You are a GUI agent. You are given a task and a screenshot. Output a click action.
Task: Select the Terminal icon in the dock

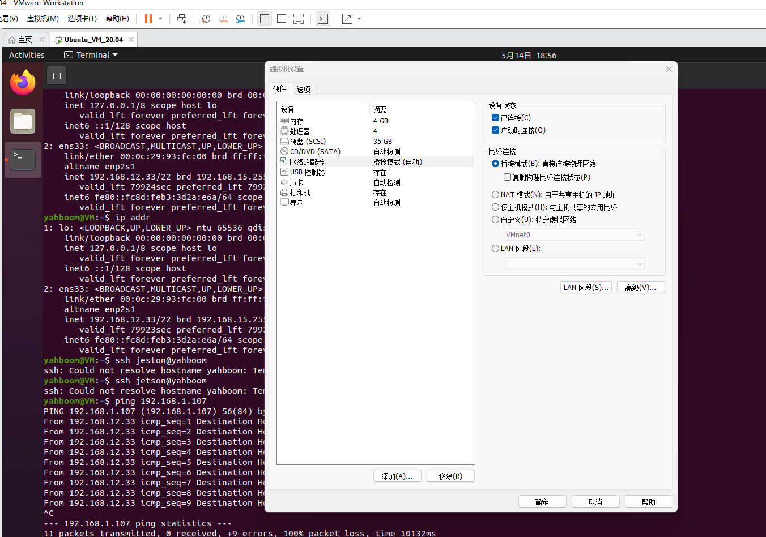(23, 160)
